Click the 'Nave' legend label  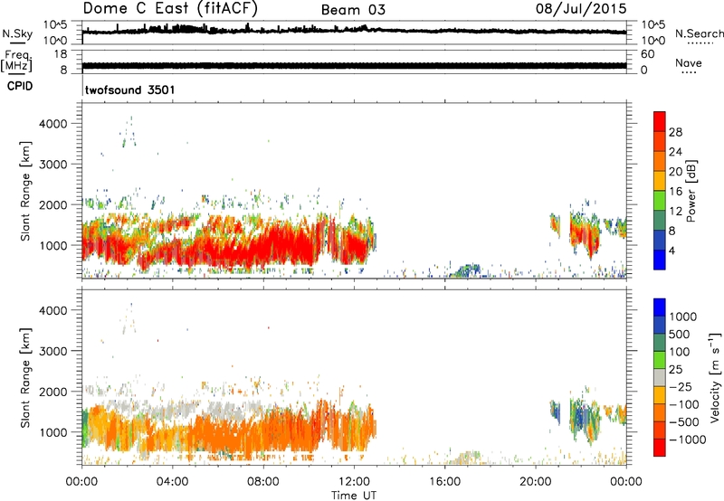pyautogui.click(x=688, y=63)
